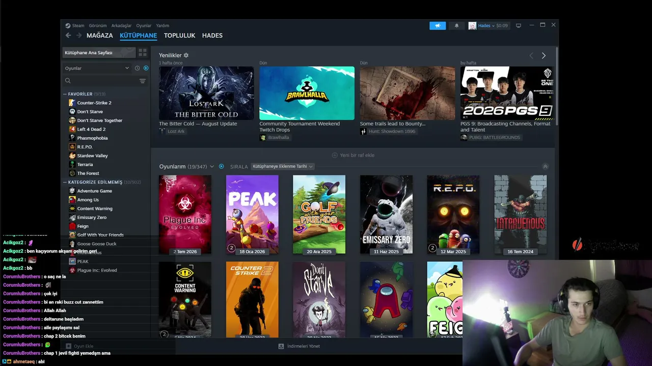Screen dimensions: 652x366
Task: Open the Counter Strike 2 game cover
Action: tap(252, 300)
